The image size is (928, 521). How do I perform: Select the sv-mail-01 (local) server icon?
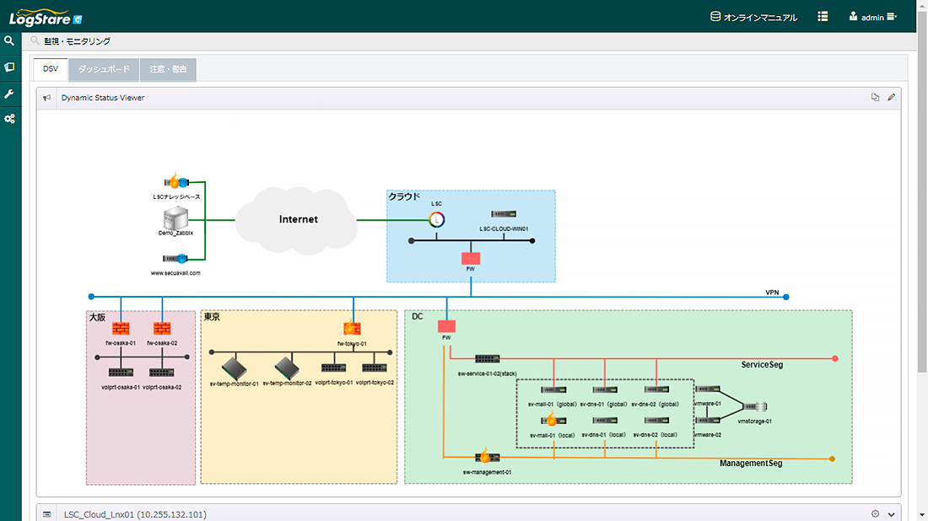tap(553, 421)
